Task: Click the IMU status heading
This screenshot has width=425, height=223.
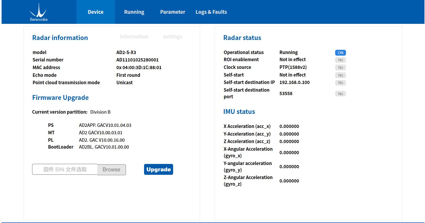Action: click(x=239, y=112)
